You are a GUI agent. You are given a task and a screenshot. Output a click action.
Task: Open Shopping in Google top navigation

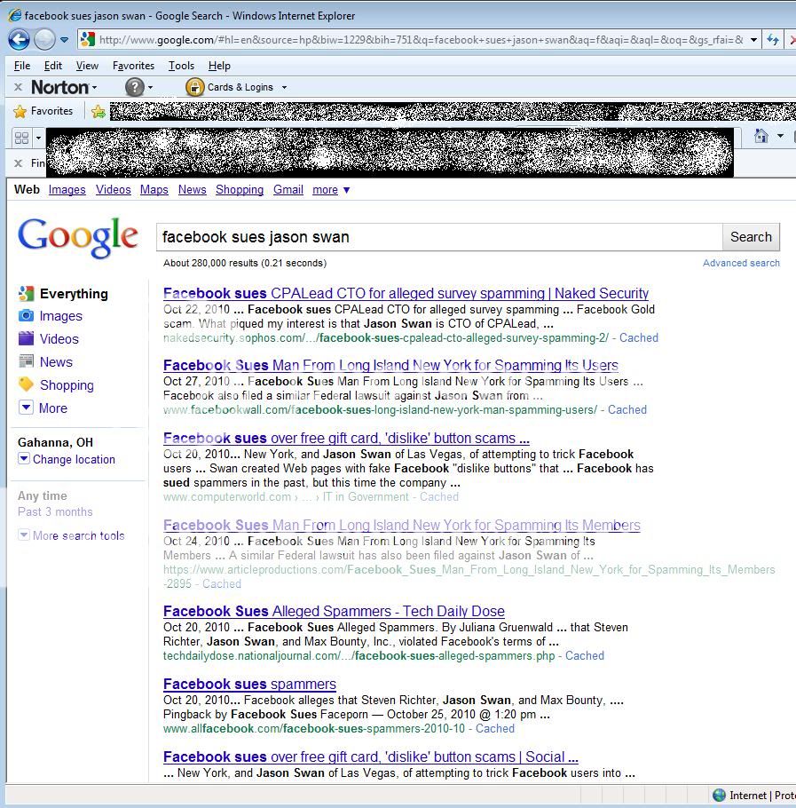(x=240, y=190)
